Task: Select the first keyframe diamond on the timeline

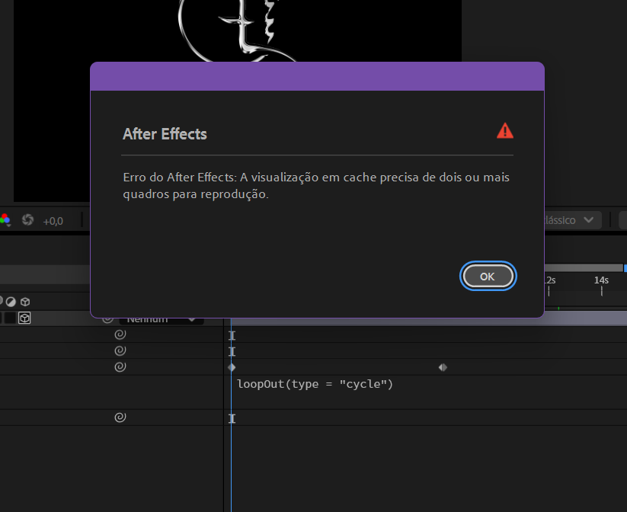Action: 232,366
